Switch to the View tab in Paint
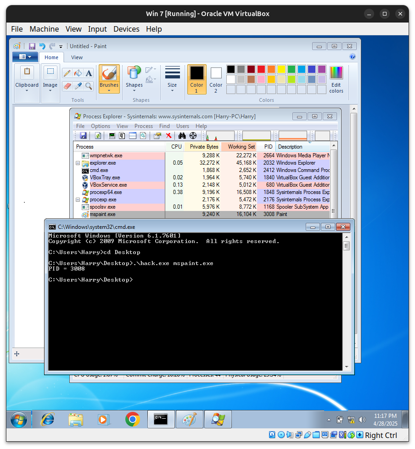This screenshot has width=415, height=449. point(77,57)
